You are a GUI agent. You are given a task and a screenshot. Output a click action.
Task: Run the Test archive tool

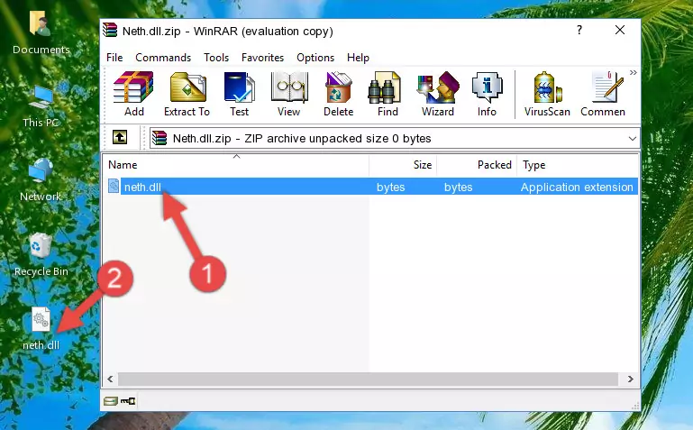coord(239,94)
